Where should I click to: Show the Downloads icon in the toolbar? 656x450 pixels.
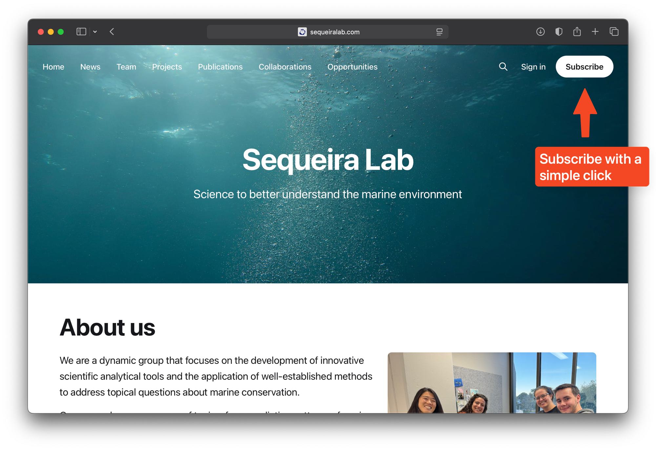pos(540,32)
